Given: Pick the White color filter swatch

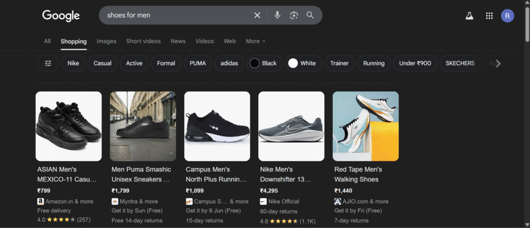Looking at the screenshot, I should tap(293, 63).
